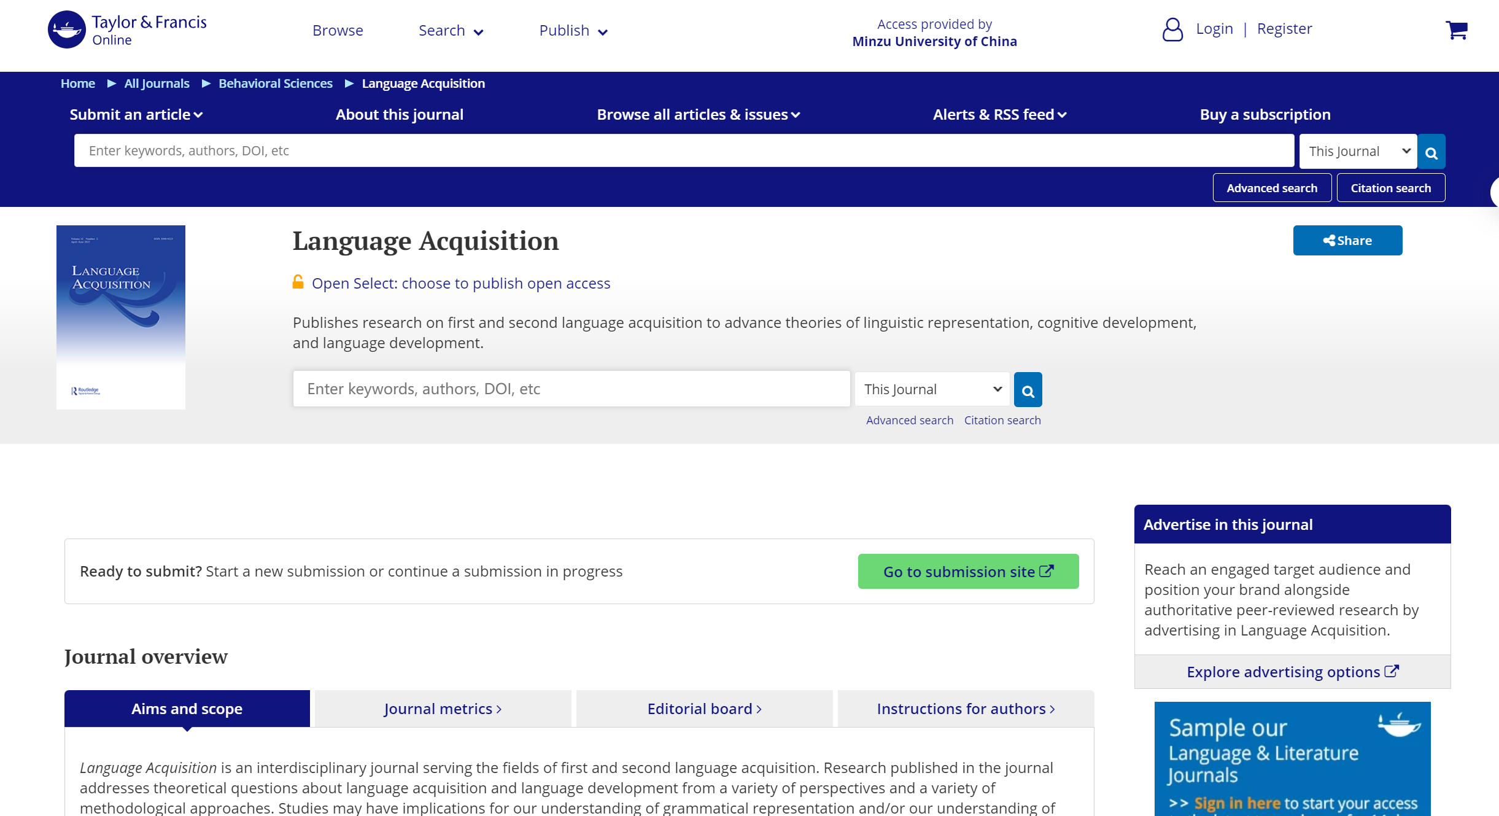This screenshot has height=816, width=1499.
Task: Click the Taylor & Francis Online logo
Action: 128,29
